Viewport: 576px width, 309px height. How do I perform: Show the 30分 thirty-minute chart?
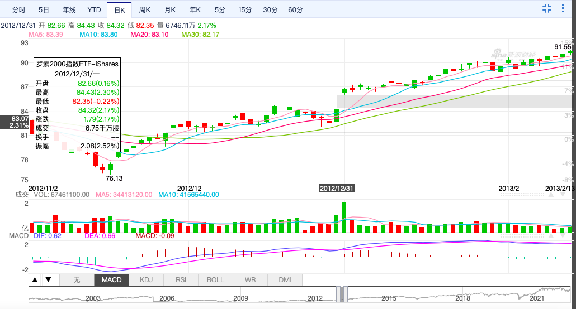coord(270,10)
